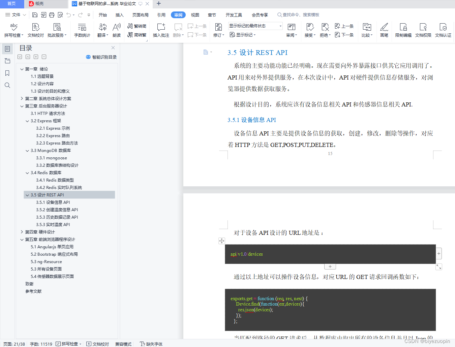455x347 pixels.
Task: Open the search sidebar icon
Action: click(x=7, y=85)
